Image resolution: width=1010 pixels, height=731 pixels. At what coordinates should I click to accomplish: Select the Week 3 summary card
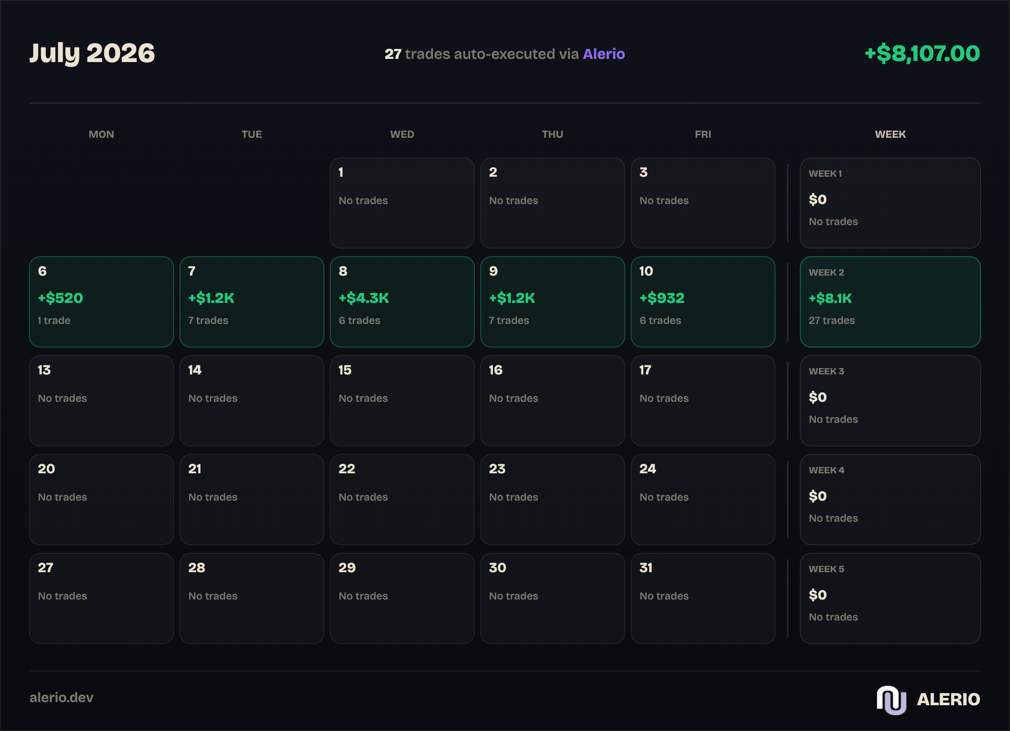tap(890, 401)
